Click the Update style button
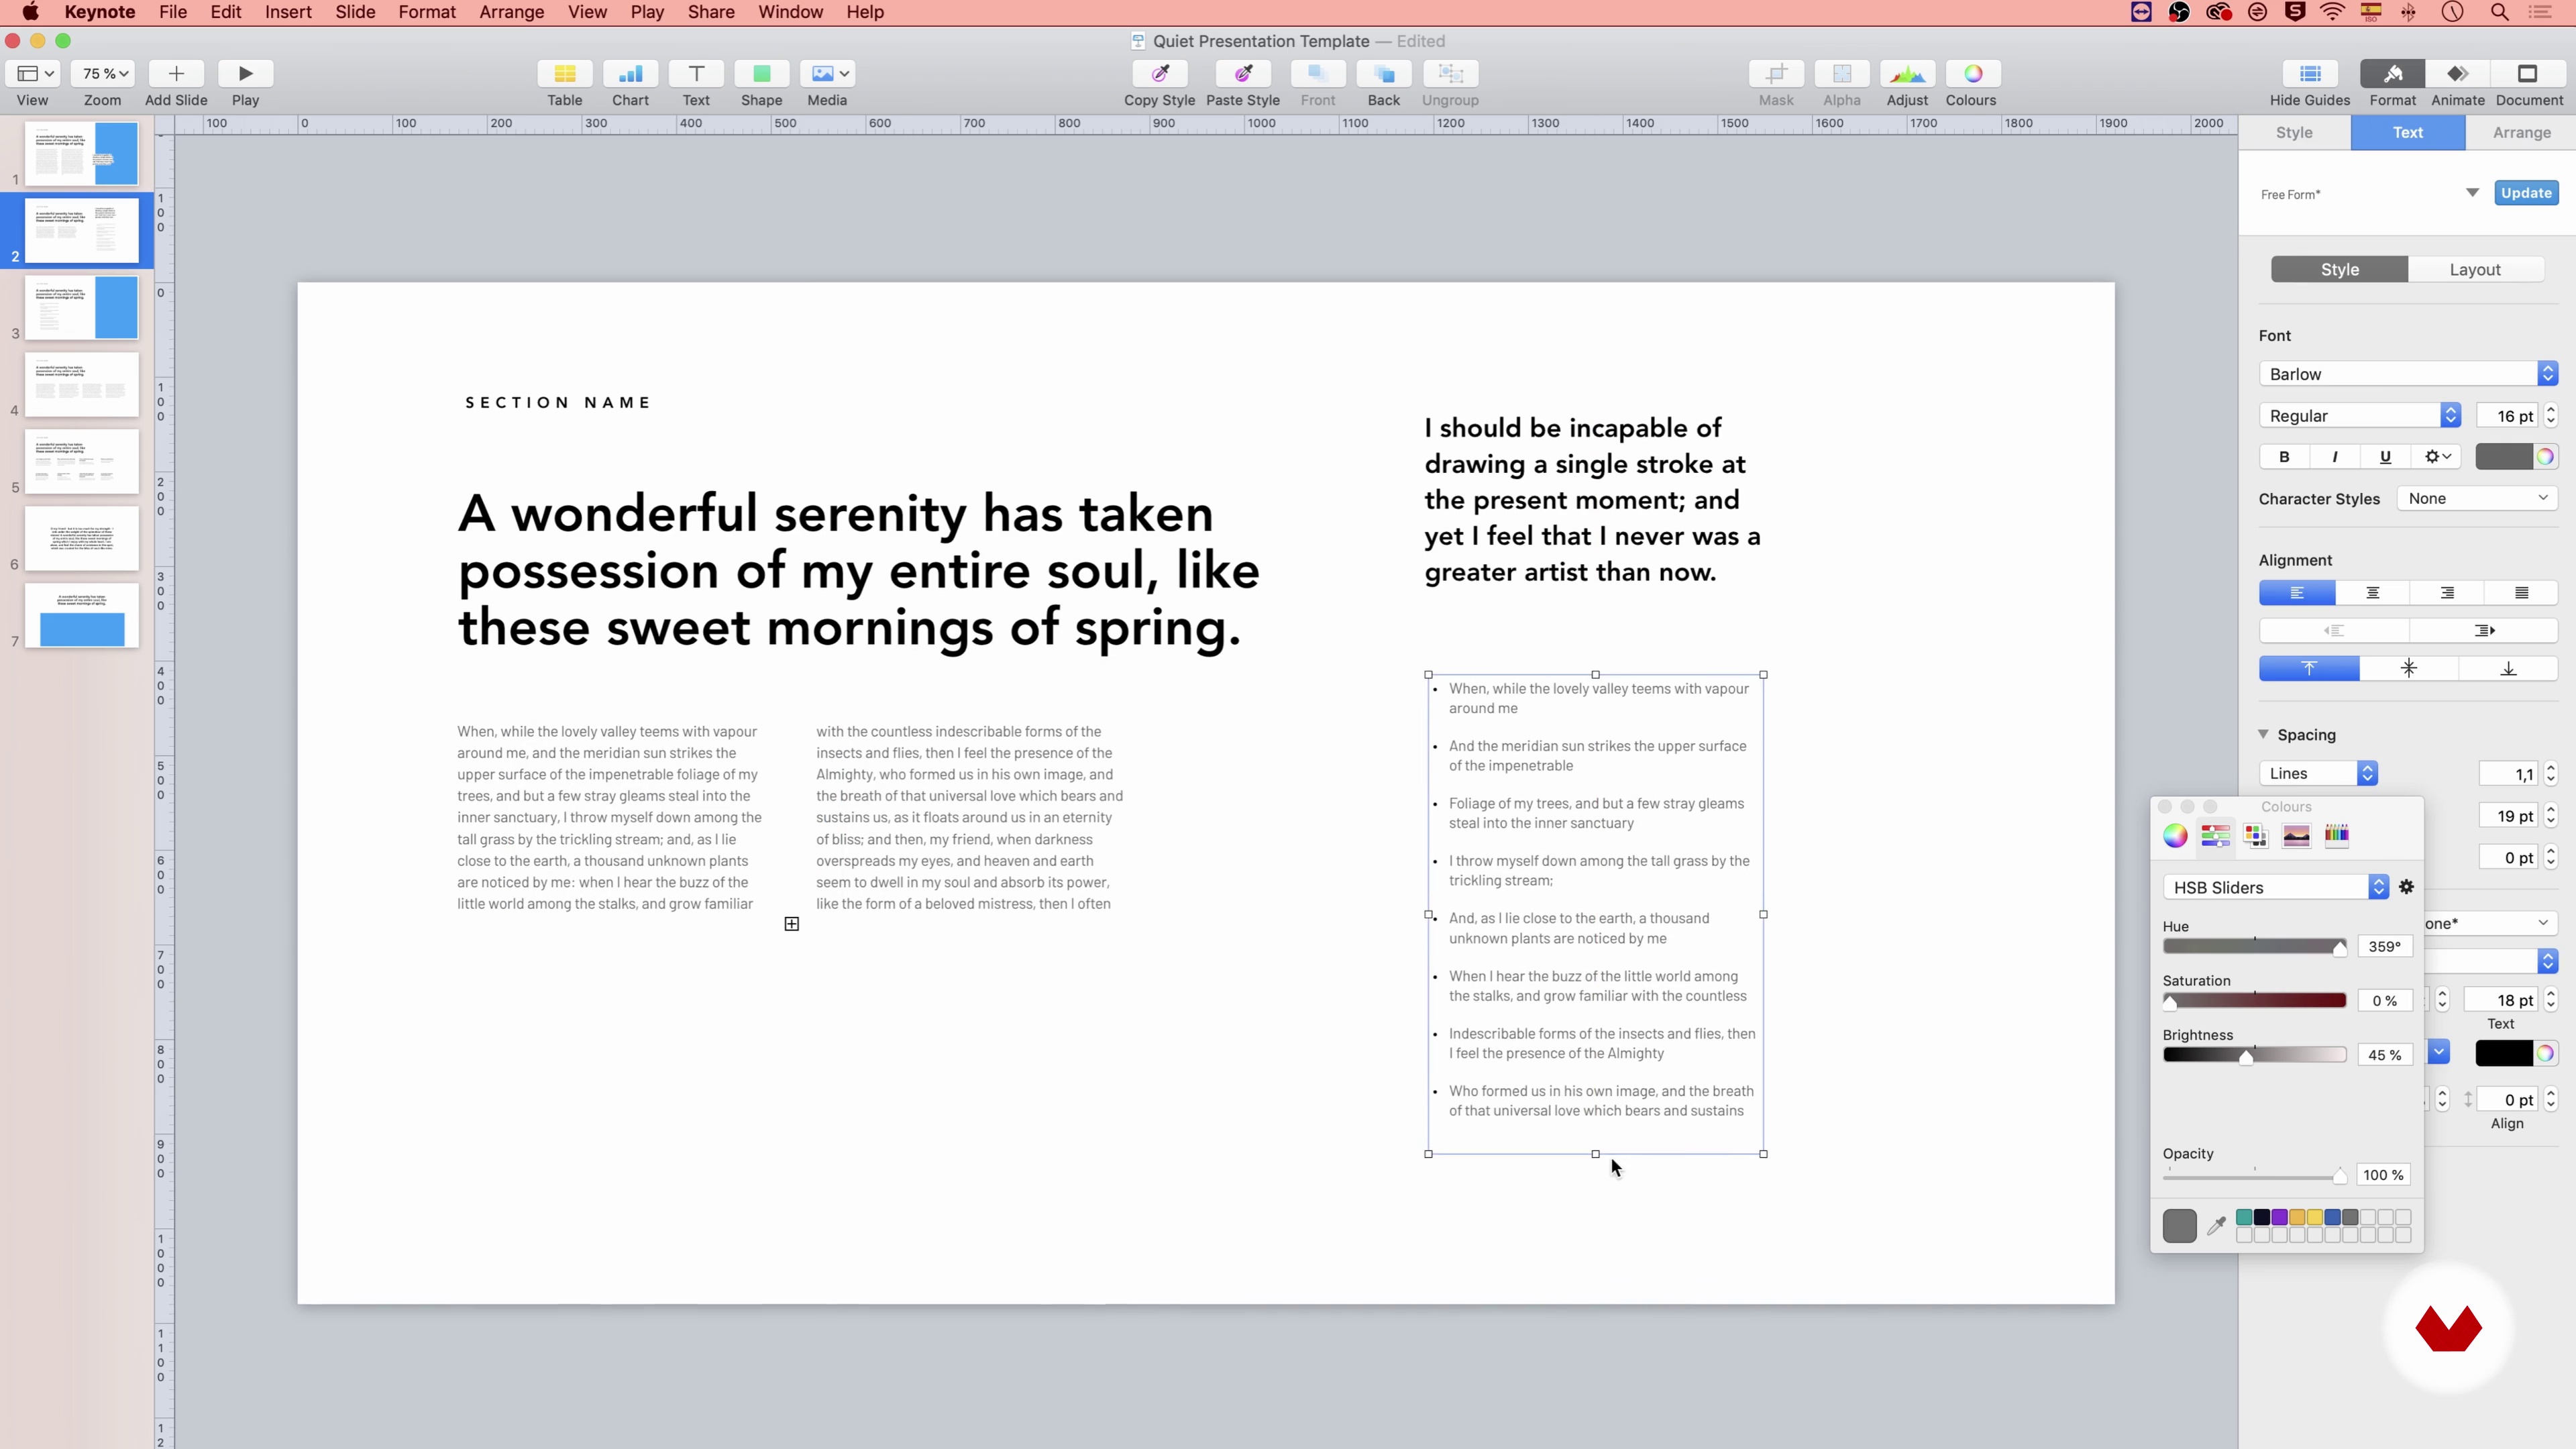The width and height of the screenshot is (2576, 1449). [x=2525, y=193]
